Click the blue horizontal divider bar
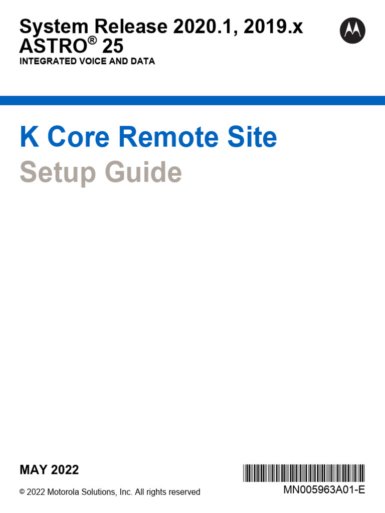 (x=192, y=101)
